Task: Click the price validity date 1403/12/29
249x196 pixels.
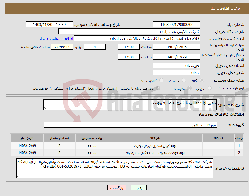Action: (x=177, y=57)
